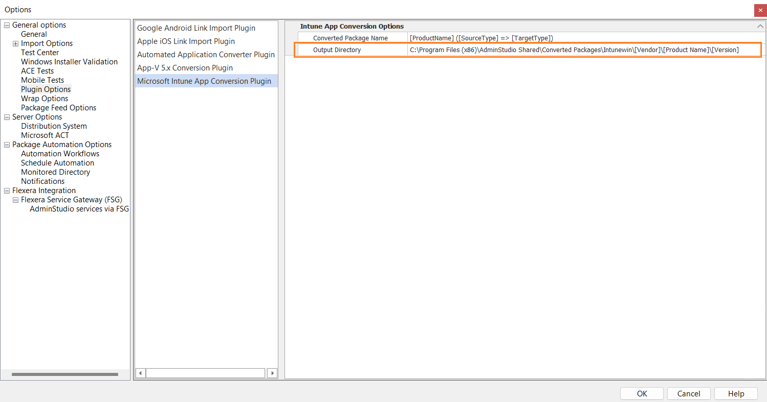Select Flexera Integration node label
767x402 pixels.
click(44, 191)
